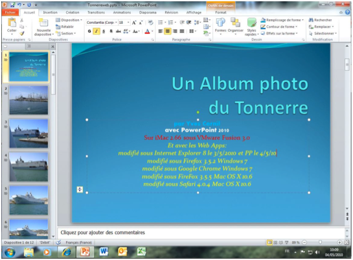Click zoom in plus button
Screen dimensions: 353x260
click(x=339, y=242)
